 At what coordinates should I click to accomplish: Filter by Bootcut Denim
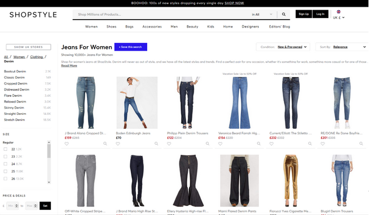(x=15, y=71)
